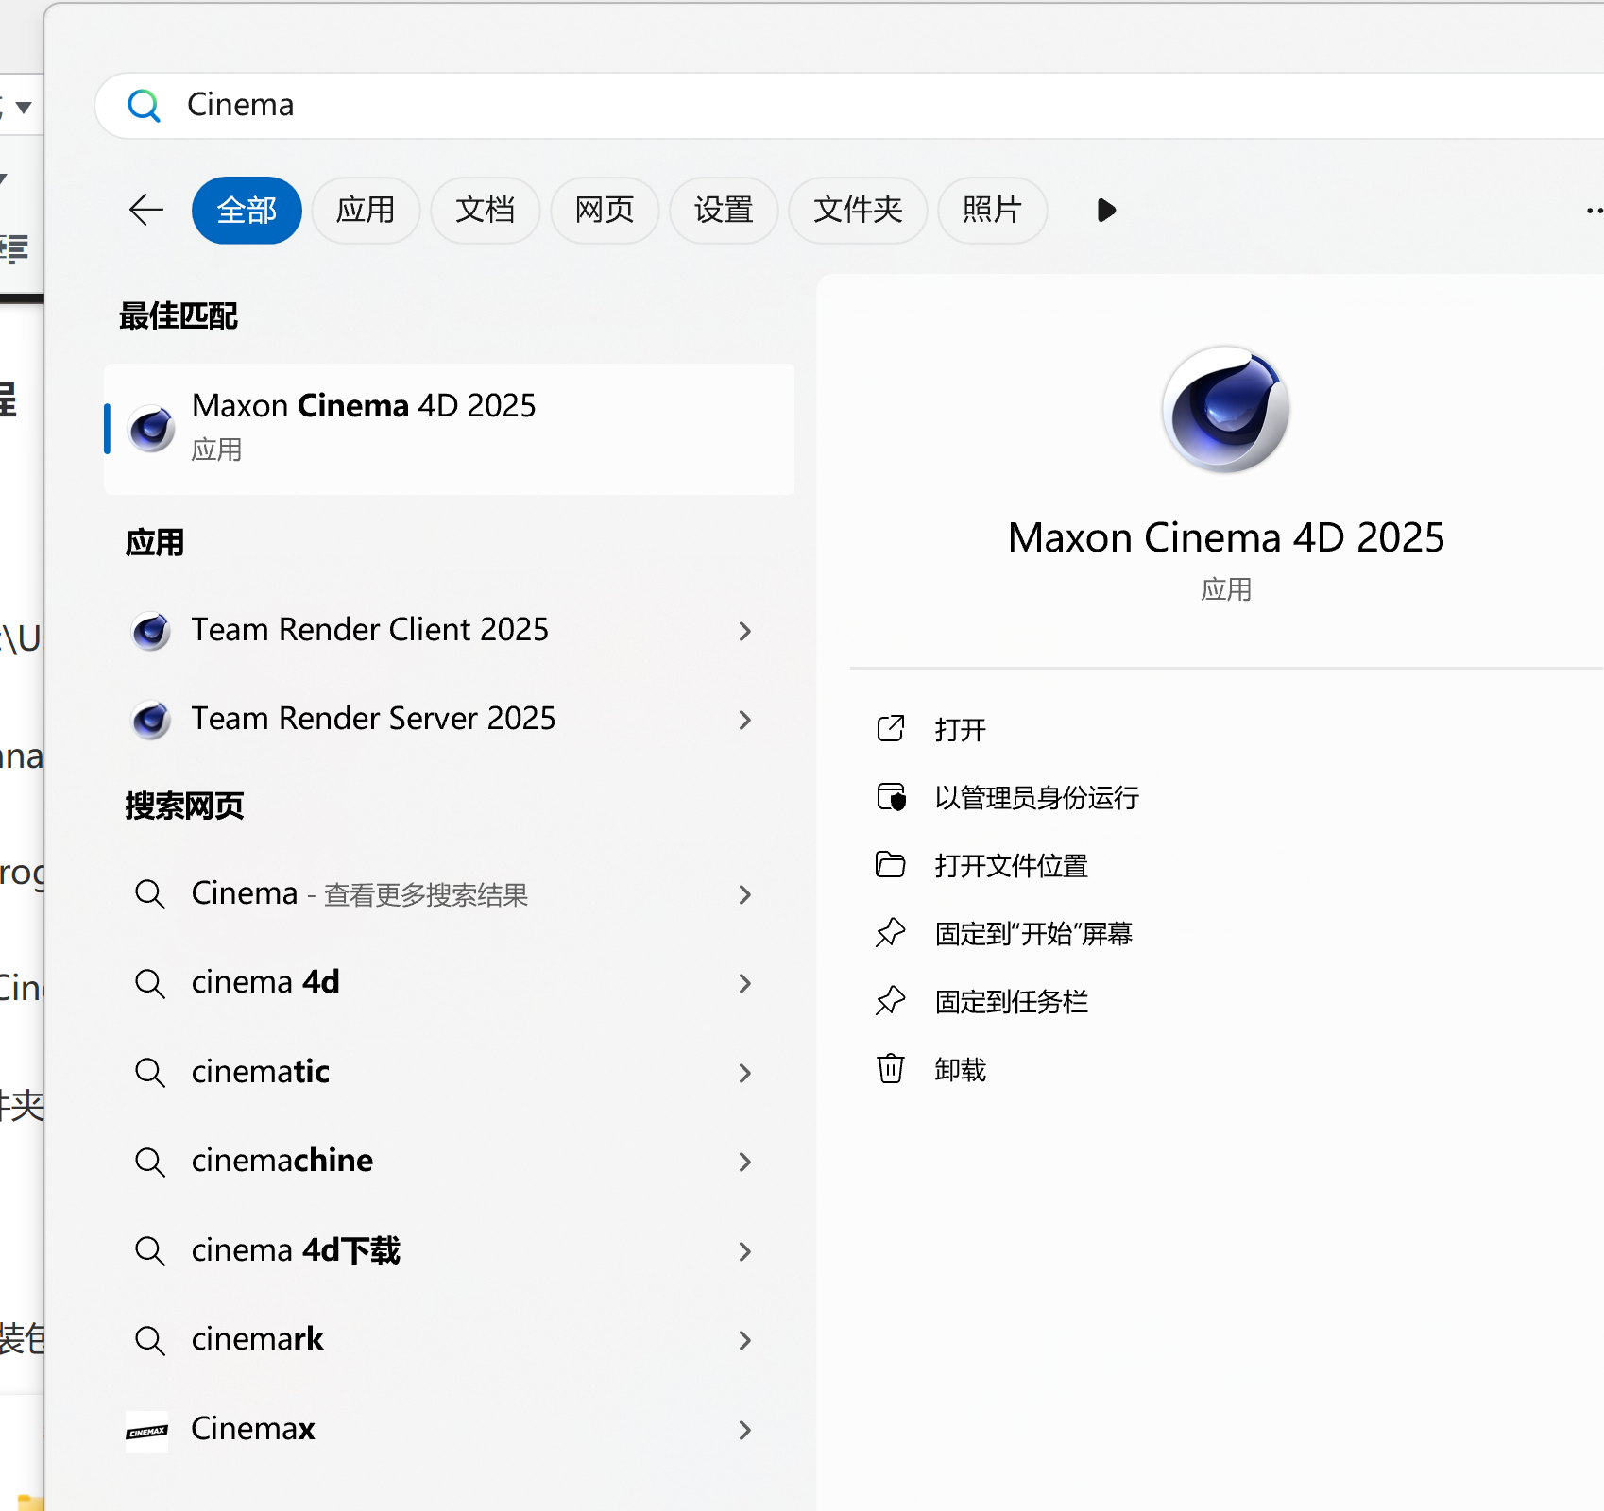Viewport: 1604px width, 1511px height.
Task: Switch to the 应用 filter tab
Action: [x=366, y=210]
